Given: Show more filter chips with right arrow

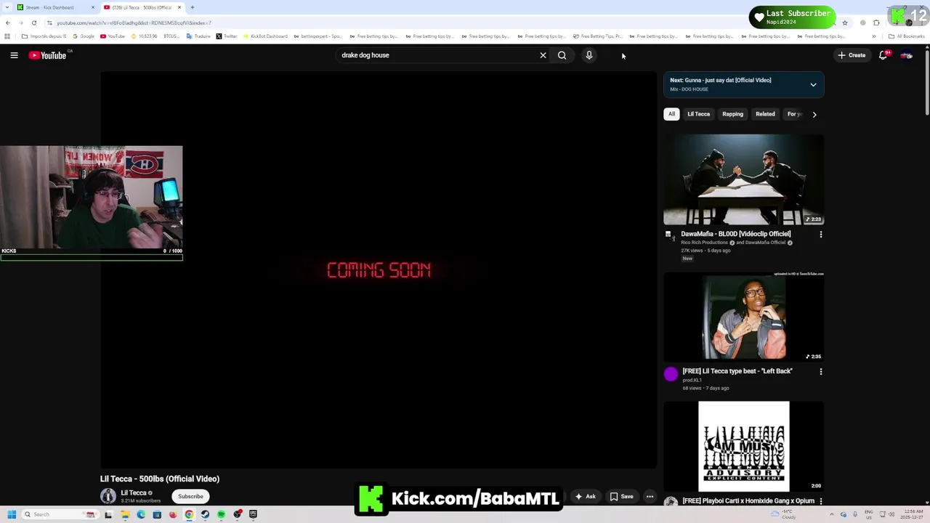Looking at the screenshot, I should coord(814,115).
